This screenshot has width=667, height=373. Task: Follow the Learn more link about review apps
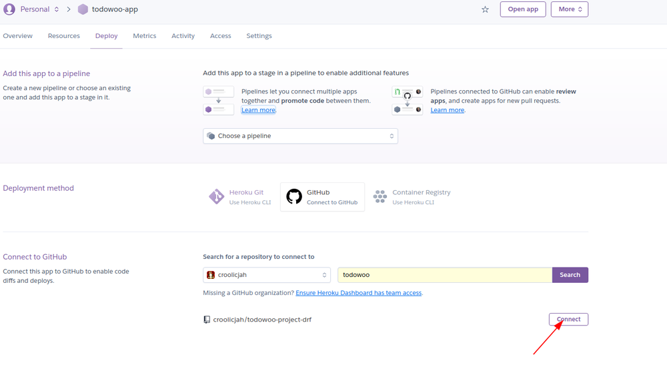tap(447, 109)
